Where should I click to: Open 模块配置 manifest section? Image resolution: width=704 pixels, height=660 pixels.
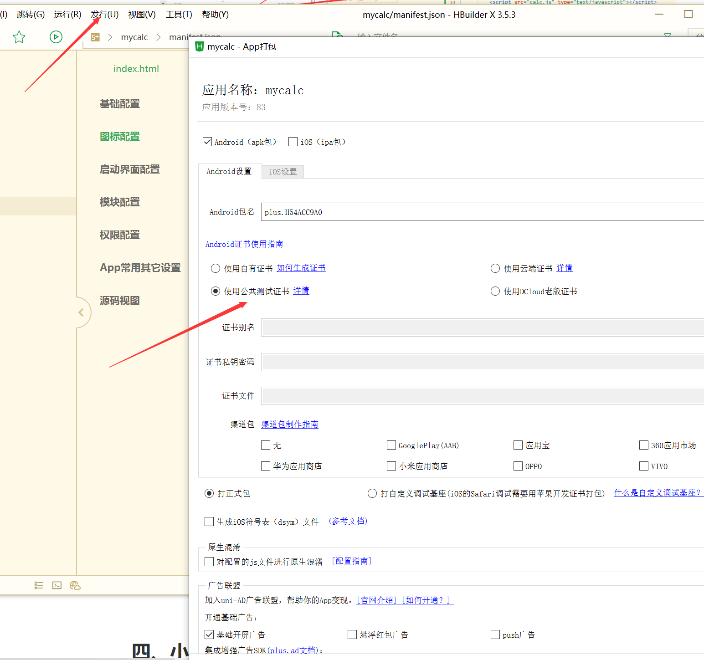(120, 202)
